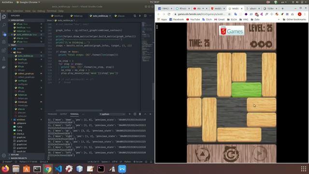Open Source Control view in activity bar
309x174 pixels.
pyautogui.click(x=4, y=34)
